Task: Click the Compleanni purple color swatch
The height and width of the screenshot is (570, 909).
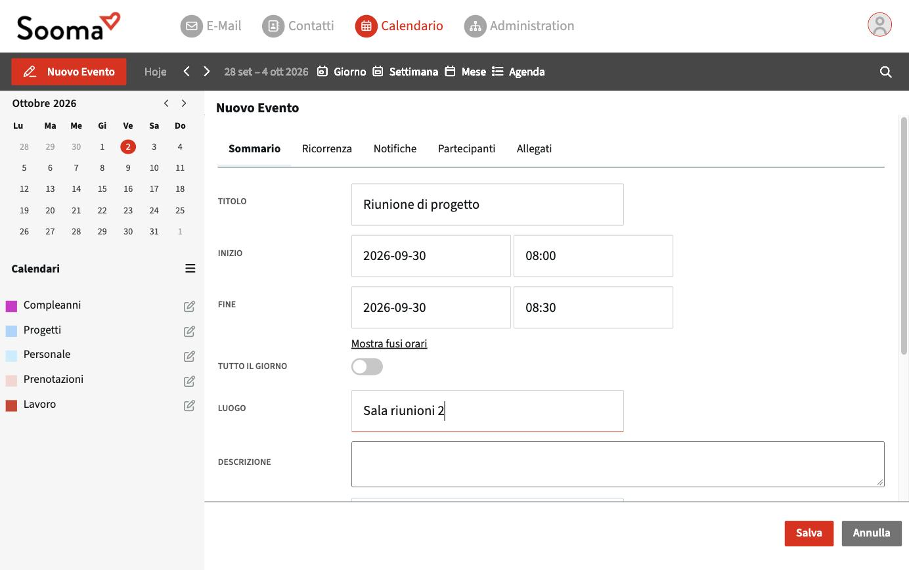Action: pos(11,306)
